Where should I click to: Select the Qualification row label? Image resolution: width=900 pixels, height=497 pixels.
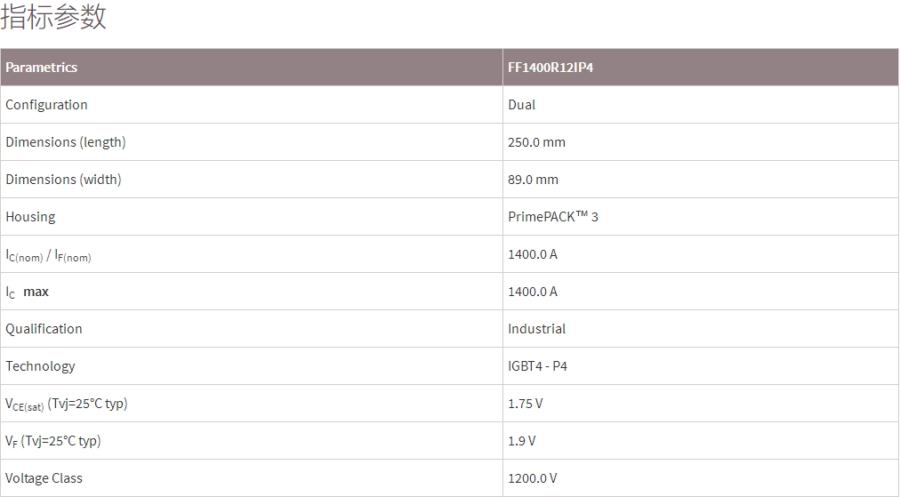[44, 329]
